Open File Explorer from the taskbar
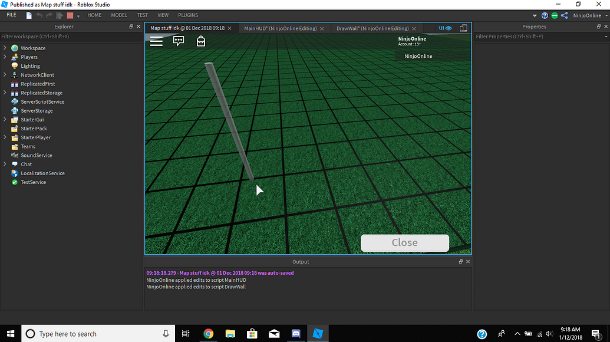The height and width of the screenshot is (342, 610). pyautogui.click(x=230, y=333)
